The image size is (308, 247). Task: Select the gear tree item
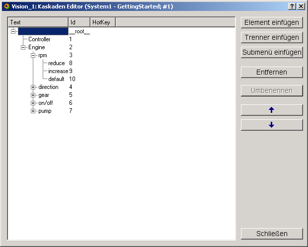click(x=44, y=95)
